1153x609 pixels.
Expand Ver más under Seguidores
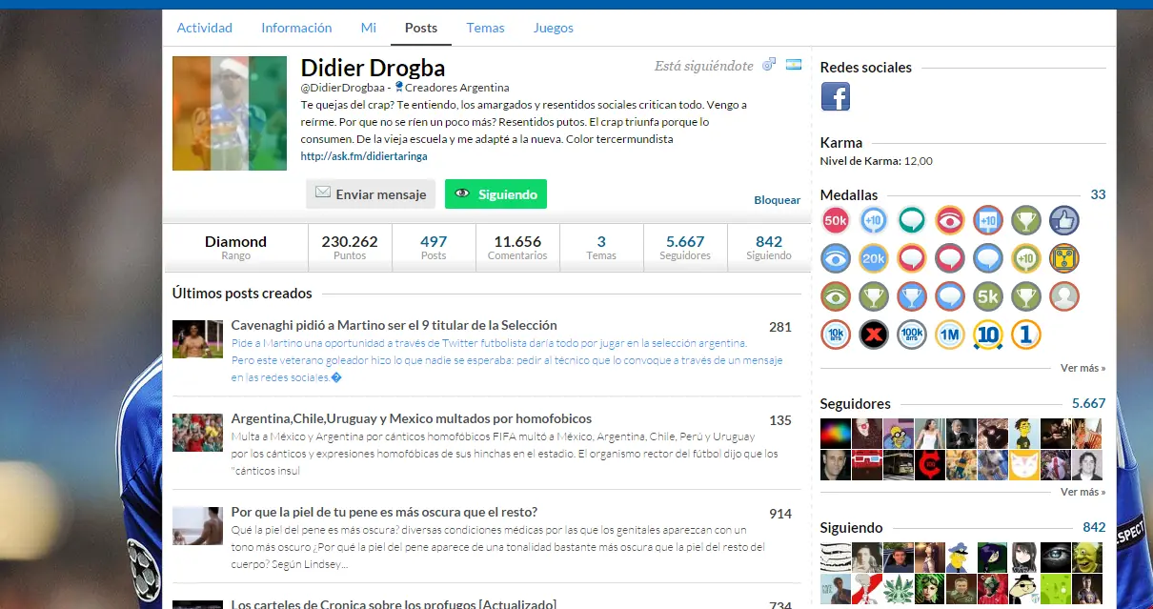pyautogui.click(x=1082, y=492)
